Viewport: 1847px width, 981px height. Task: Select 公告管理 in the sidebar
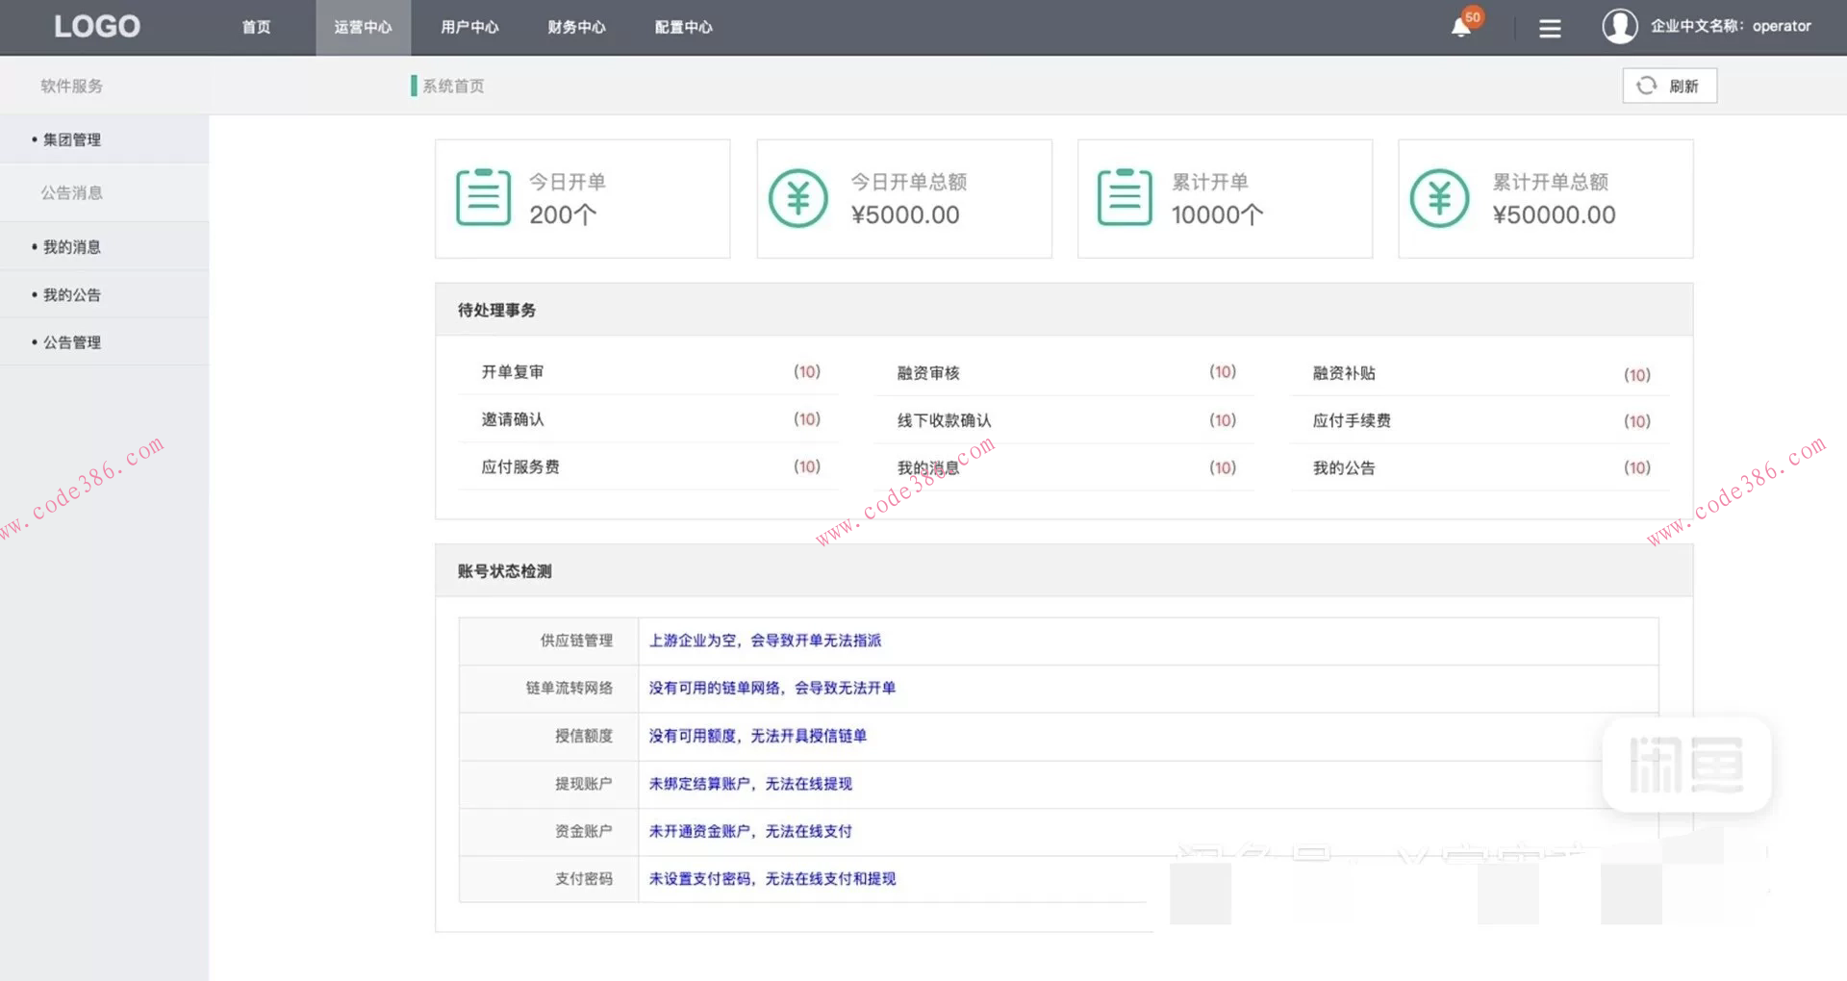[72, 342]
